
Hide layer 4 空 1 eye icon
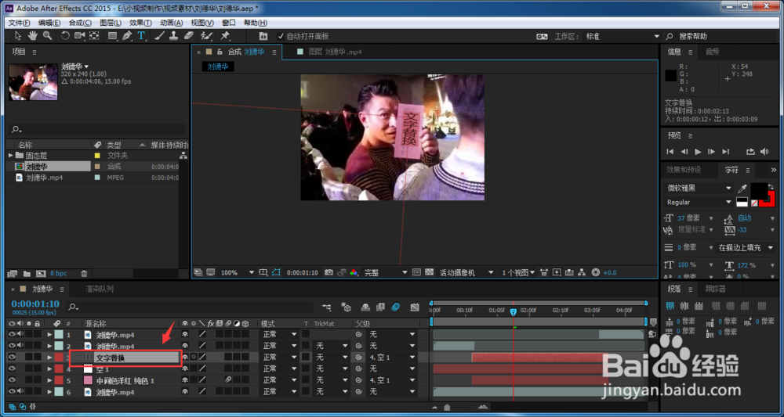(x=12, y=368)
